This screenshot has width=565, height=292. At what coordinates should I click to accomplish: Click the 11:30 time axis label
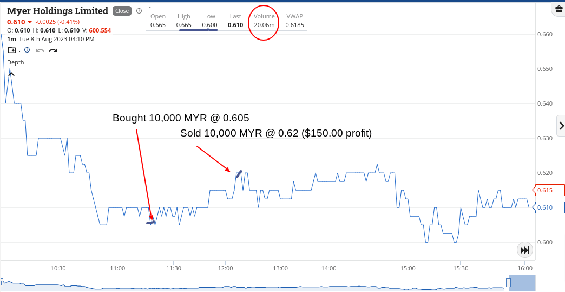pyautogui.click(x=173, y=268)
